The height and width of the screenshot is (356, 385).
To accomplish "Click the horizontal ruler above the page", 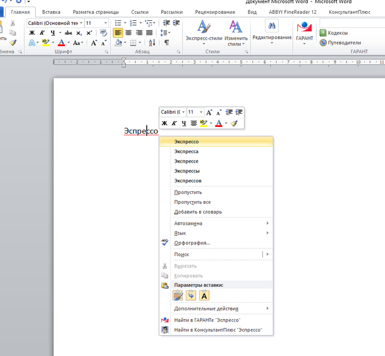I will (x=220, y=62).
